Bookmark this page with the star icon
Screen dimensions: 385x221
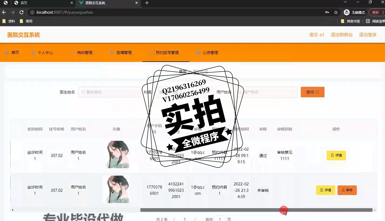point(336,12)
